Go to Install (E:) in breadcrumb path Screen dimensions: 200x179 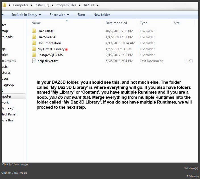click(42, 5)
